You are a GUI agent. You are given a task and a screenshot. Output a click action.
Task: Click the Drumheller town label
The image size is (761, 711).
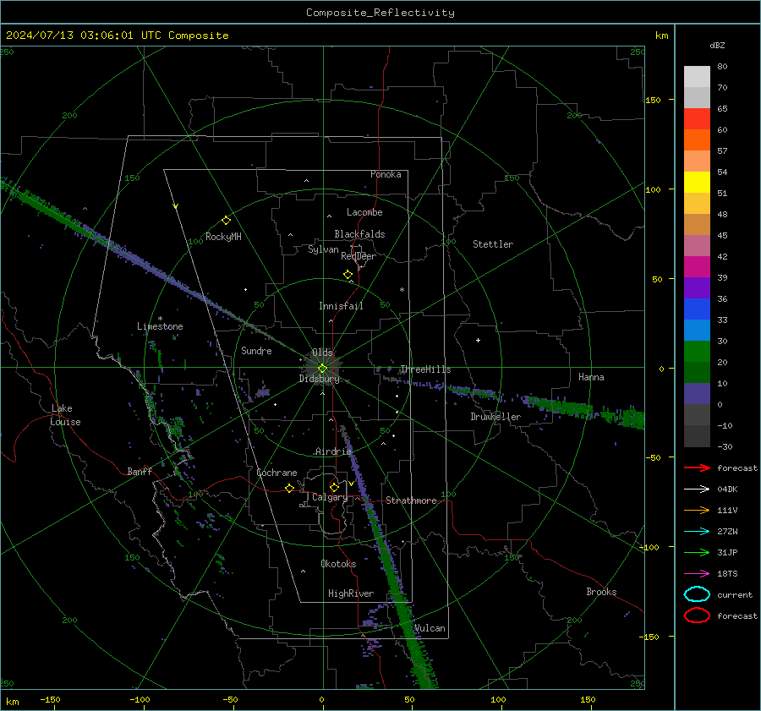[495, 417]
